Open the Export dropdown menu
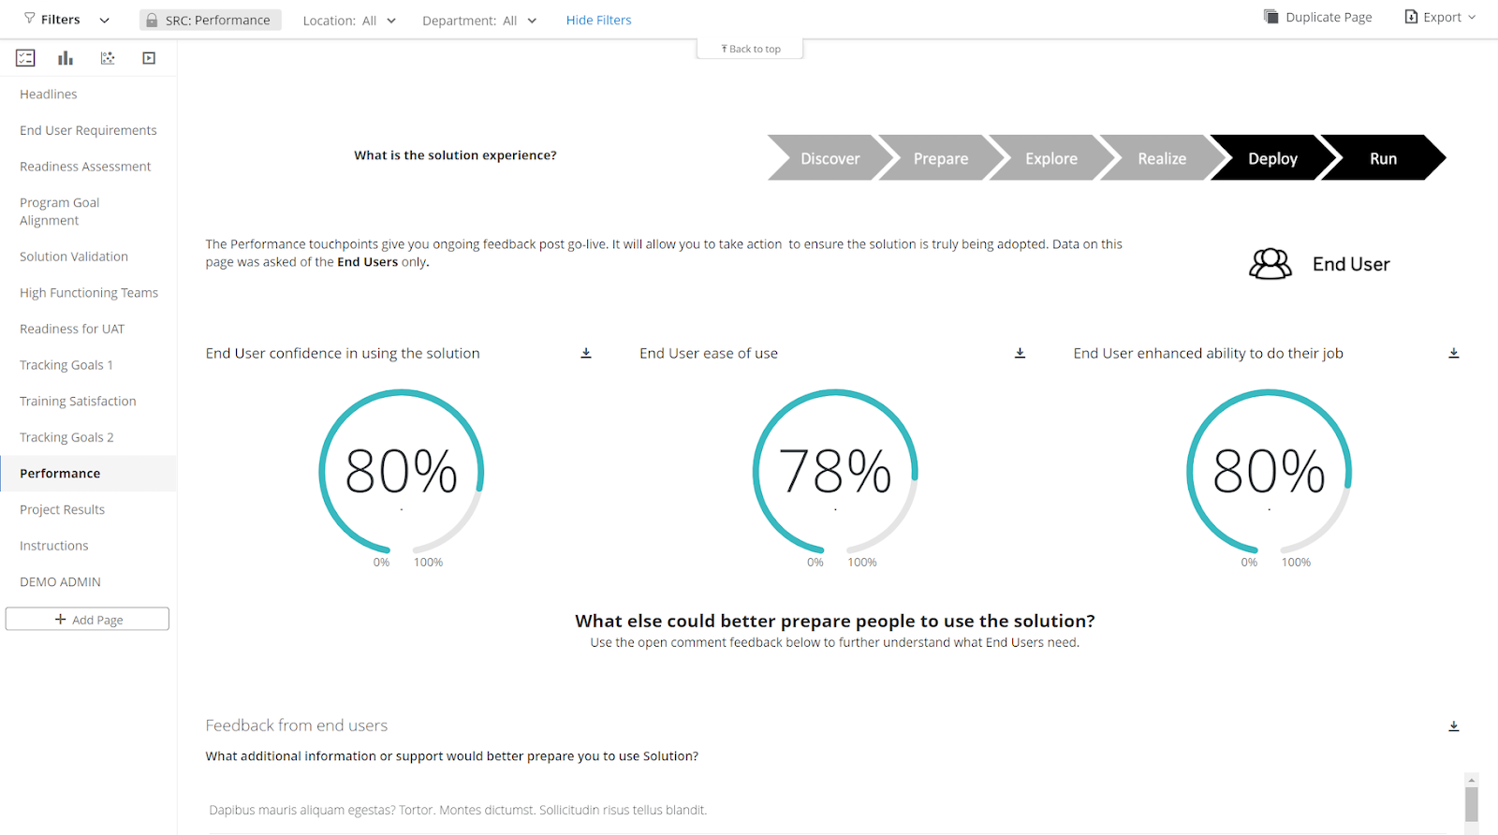This screenshot has width=1498, height=835. click(x=1440, y=17)
